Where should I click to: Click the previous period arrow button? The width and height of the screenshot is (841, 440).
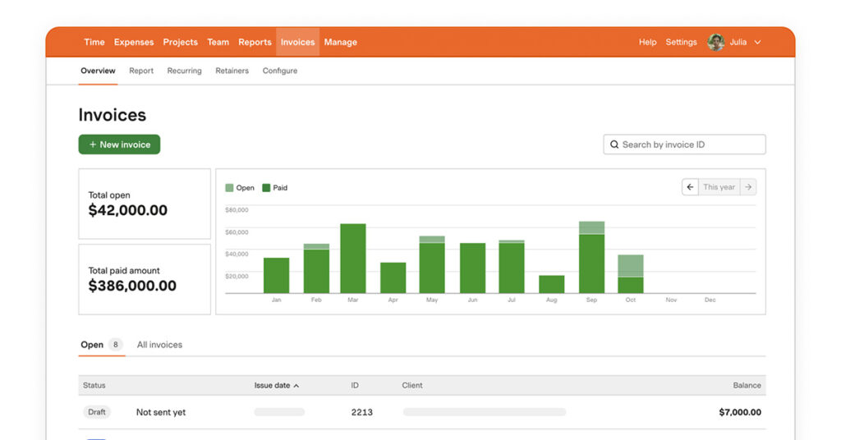click(x=690, y=187)
